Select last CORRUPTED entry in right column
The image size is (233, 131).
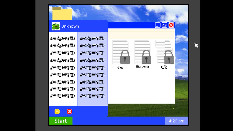point(92,96)
